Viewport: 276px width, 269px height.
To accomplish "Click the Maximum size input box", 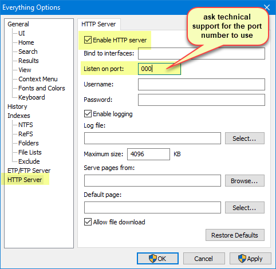I will click(148, 154).
